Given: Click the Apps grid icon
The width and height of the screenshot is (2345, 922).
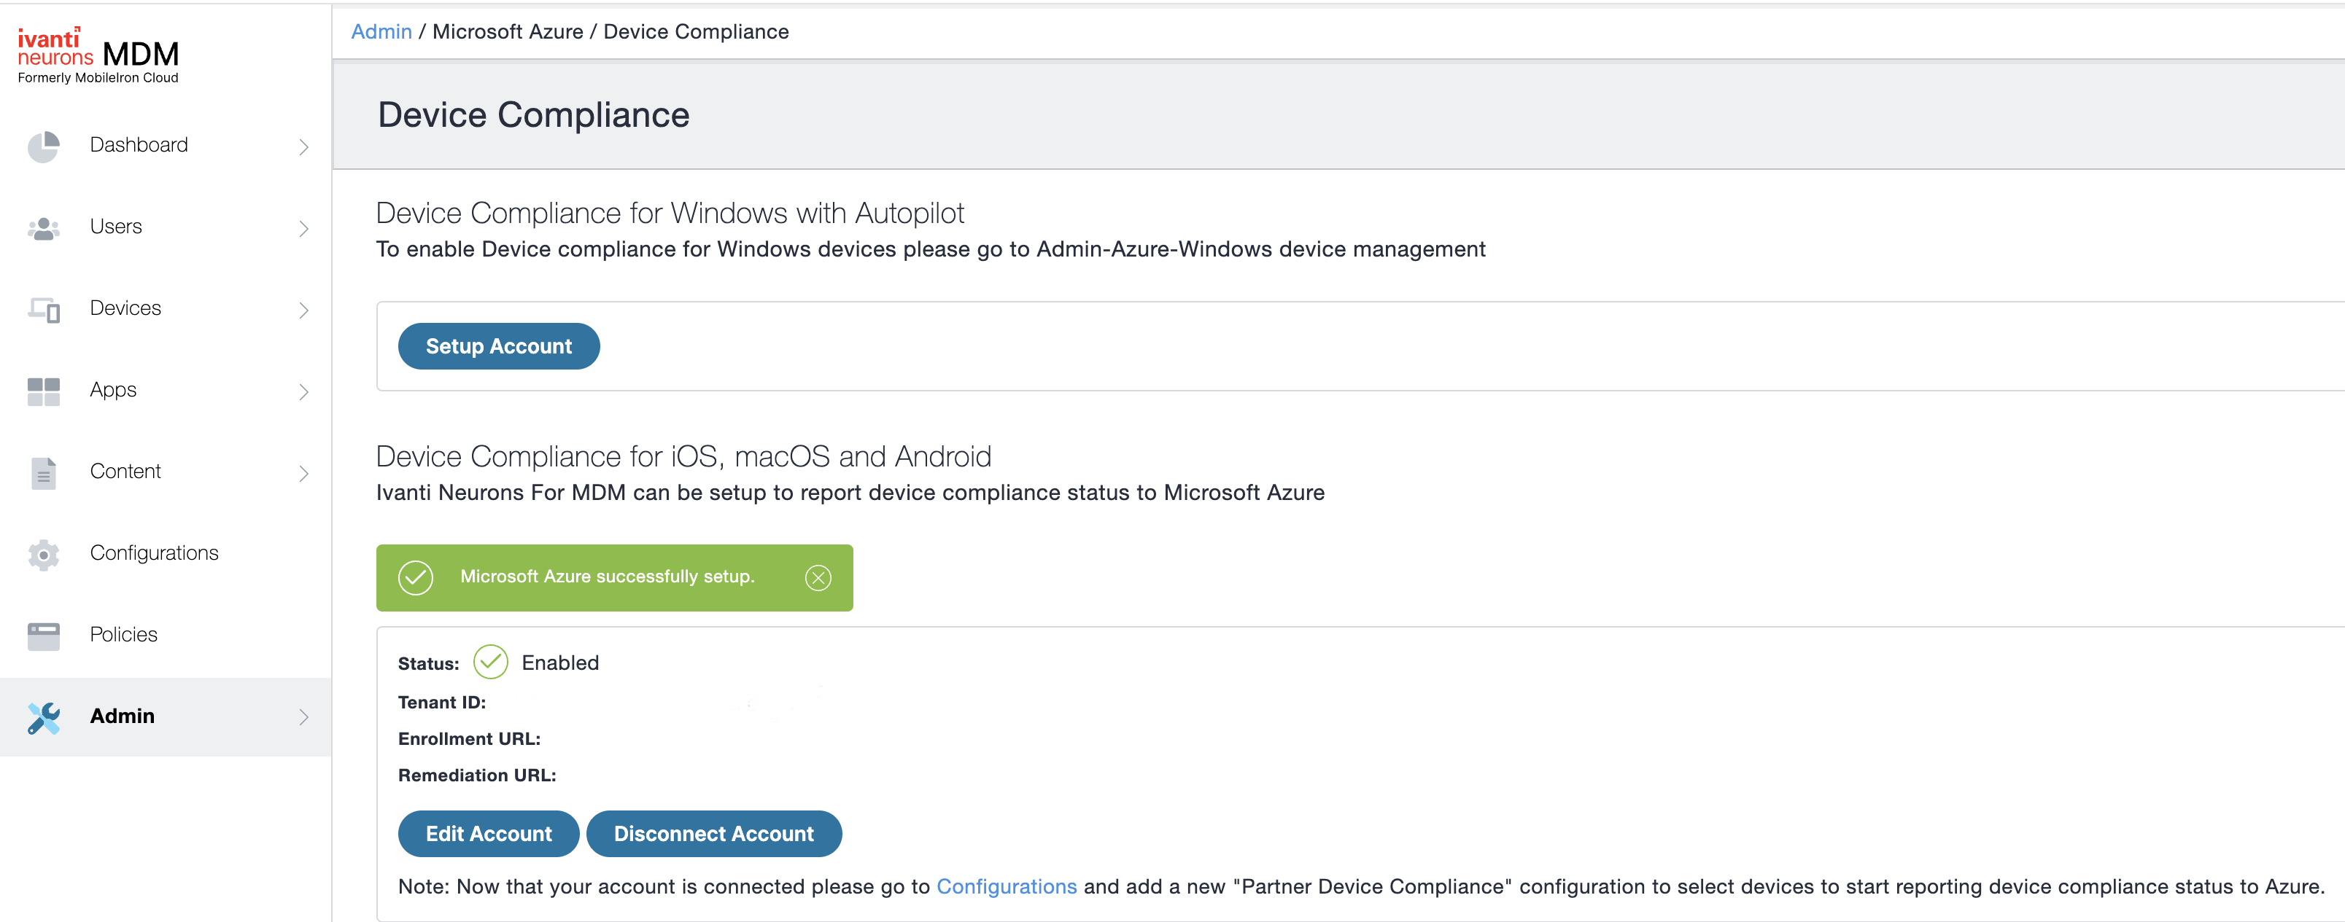Looking at the screenshot, I should click(43, 391).
